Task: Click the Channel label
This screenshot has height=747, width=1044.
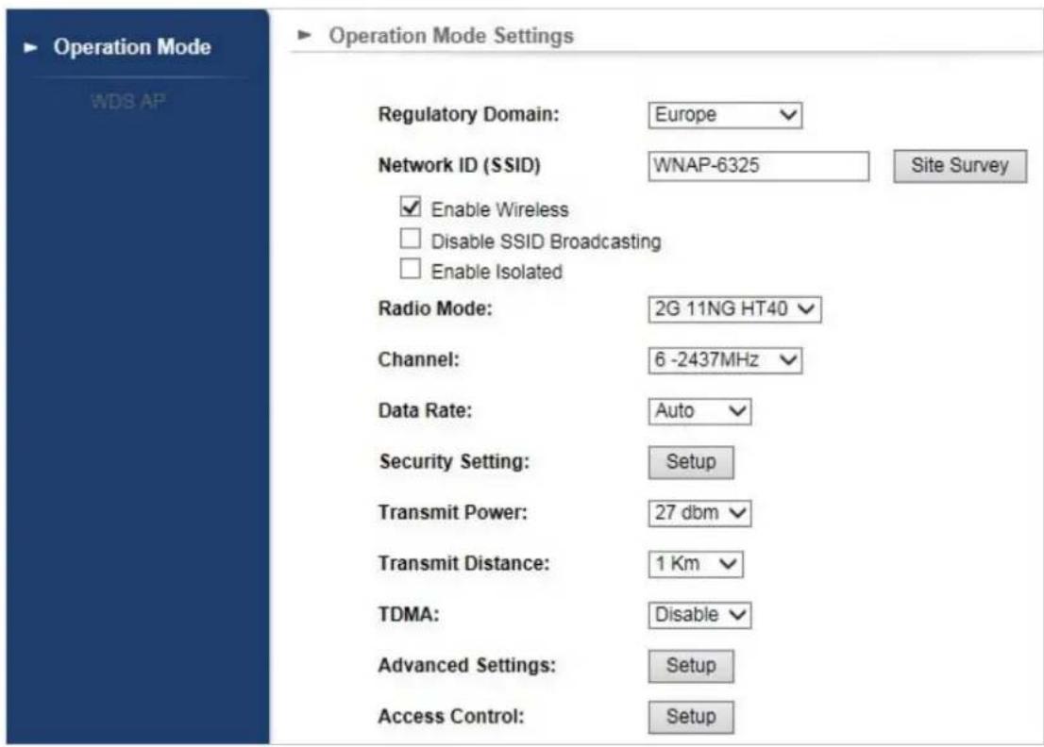Action: (419, 360)
